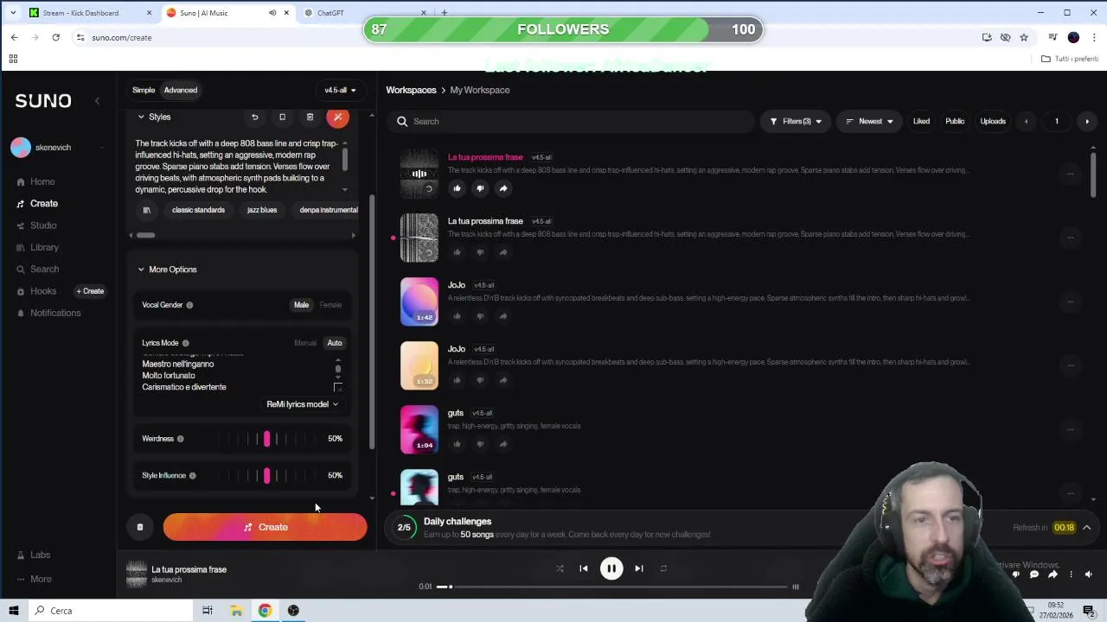This screenshot has height=622, width=1107.
Task: Click the clear-all trash button beside Create
Action: click(139, 527)
